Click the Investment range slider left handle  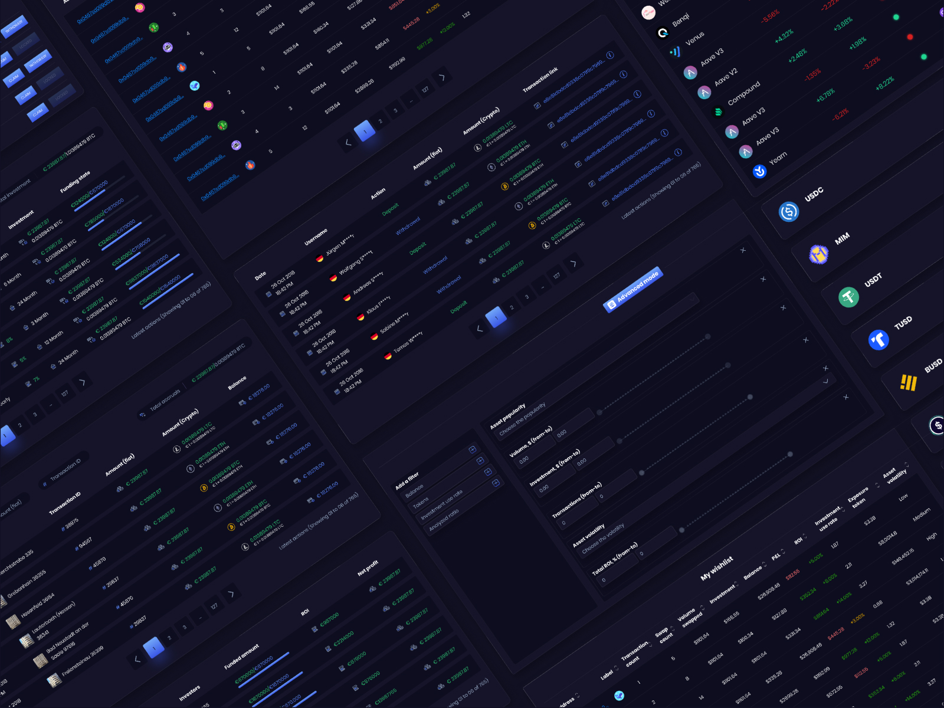tap(619, 441)
